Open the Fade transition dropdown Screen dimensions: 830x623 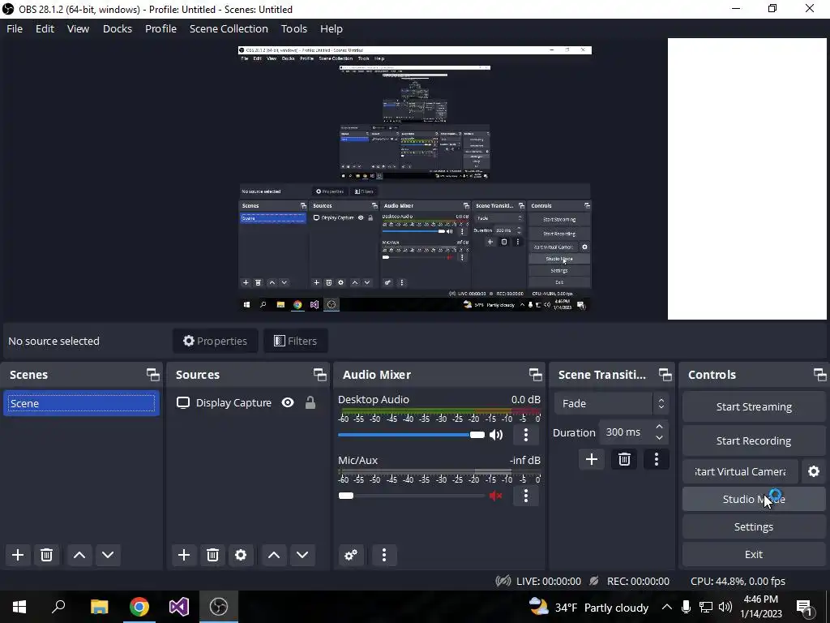[611, 403]
